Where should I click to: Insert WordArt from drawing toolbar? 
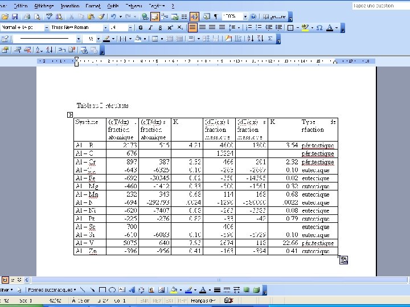132,290
